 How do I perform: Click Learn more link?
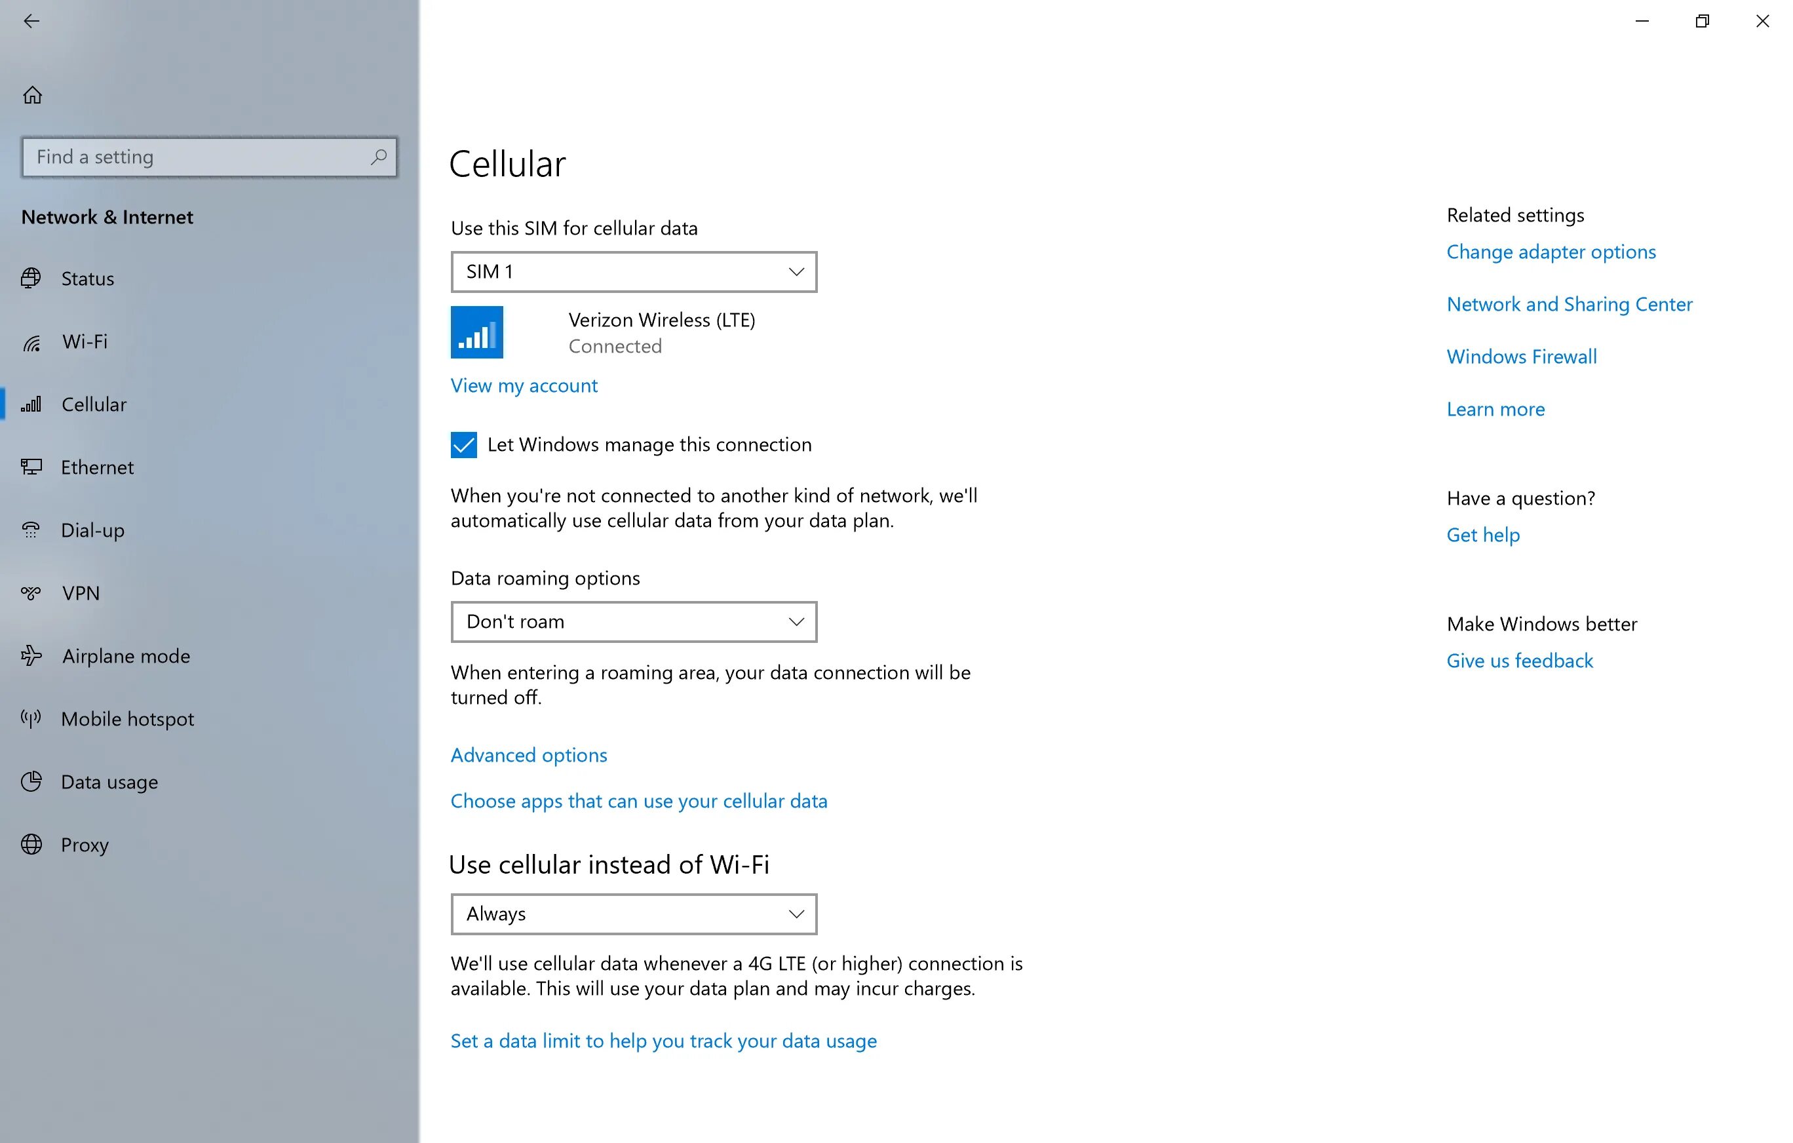pyautogui.click(x=1495, y=409)
